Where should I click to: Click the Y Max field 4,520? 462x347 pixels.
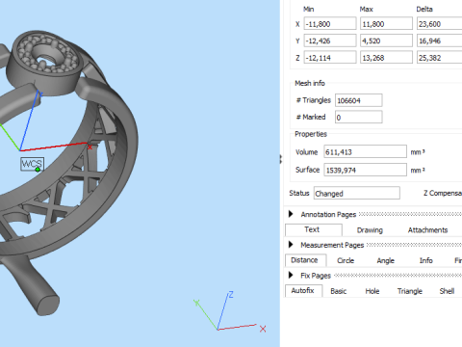386,40
